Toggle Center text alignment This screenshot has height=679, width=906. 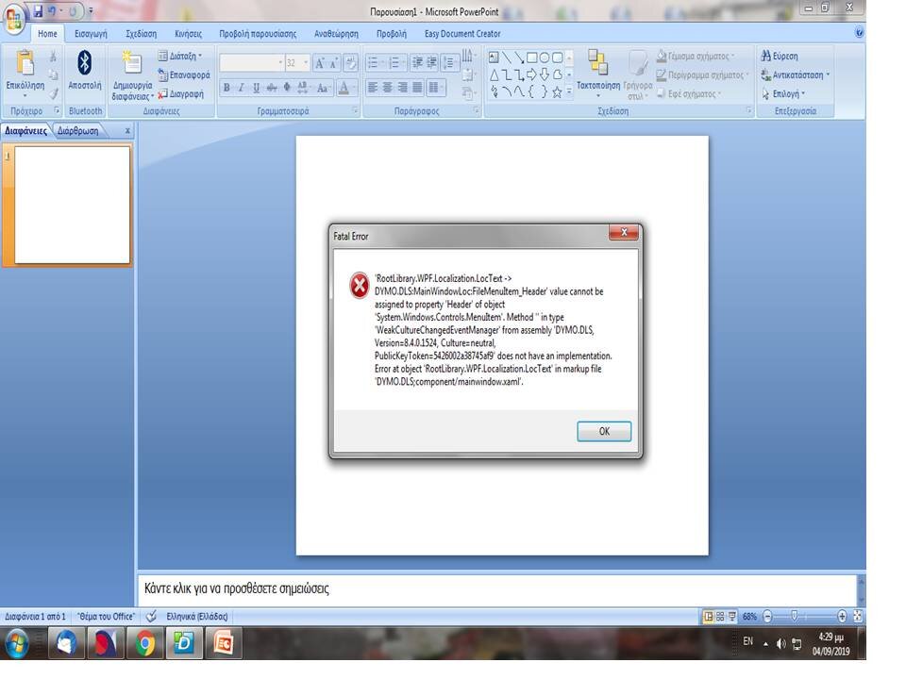[387, 88]
